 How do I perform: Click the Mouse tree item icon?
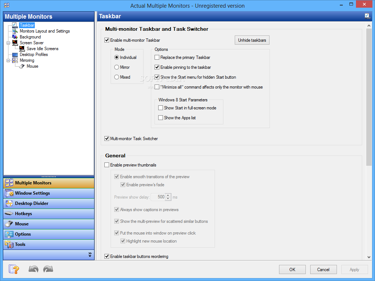(x=22, y=66)
